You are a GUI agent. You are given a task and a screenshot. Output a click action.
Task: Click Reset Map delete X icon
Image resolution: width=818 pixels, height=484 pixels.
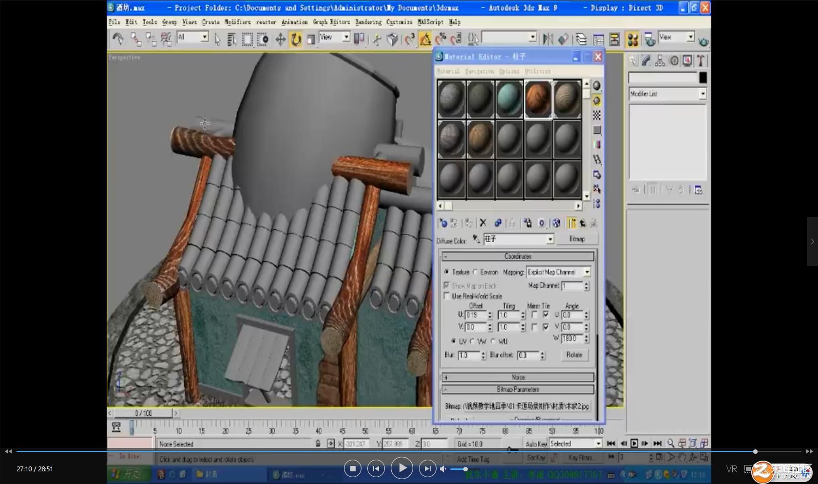click(x=483, y=223)
